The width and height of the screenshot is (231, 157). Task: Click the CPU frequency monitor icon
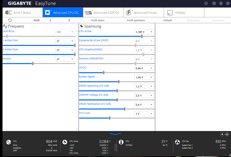[9, 142]
